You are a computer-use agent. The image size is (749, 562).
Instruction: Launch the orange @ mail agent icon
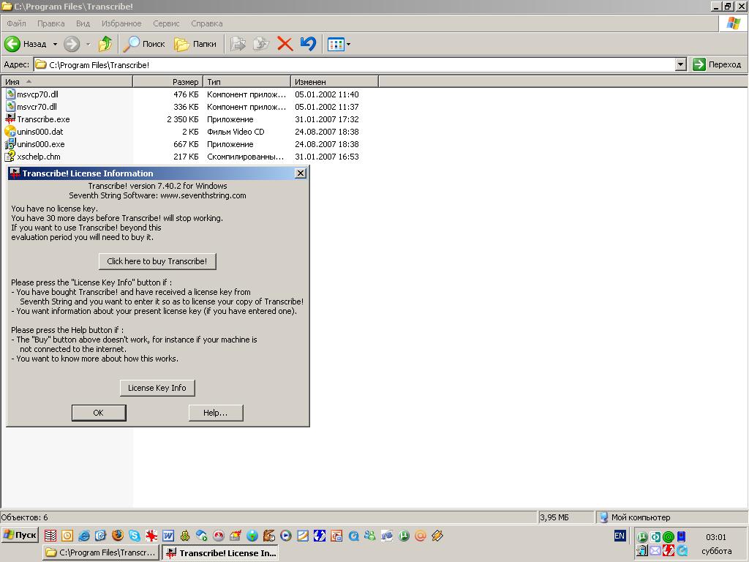421,536
